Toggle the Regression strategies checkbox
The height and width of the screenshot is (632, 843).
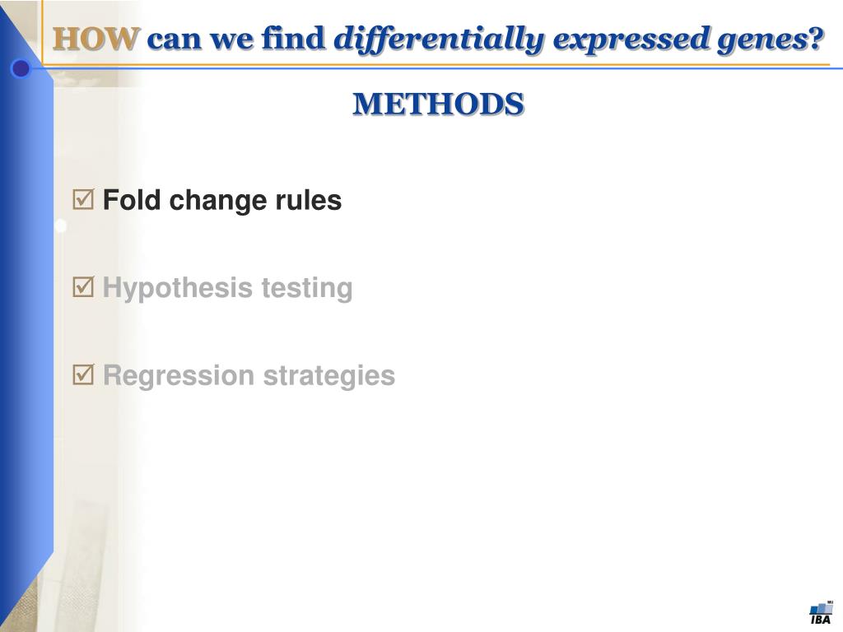pyautogui.click(x=83, y=374)
